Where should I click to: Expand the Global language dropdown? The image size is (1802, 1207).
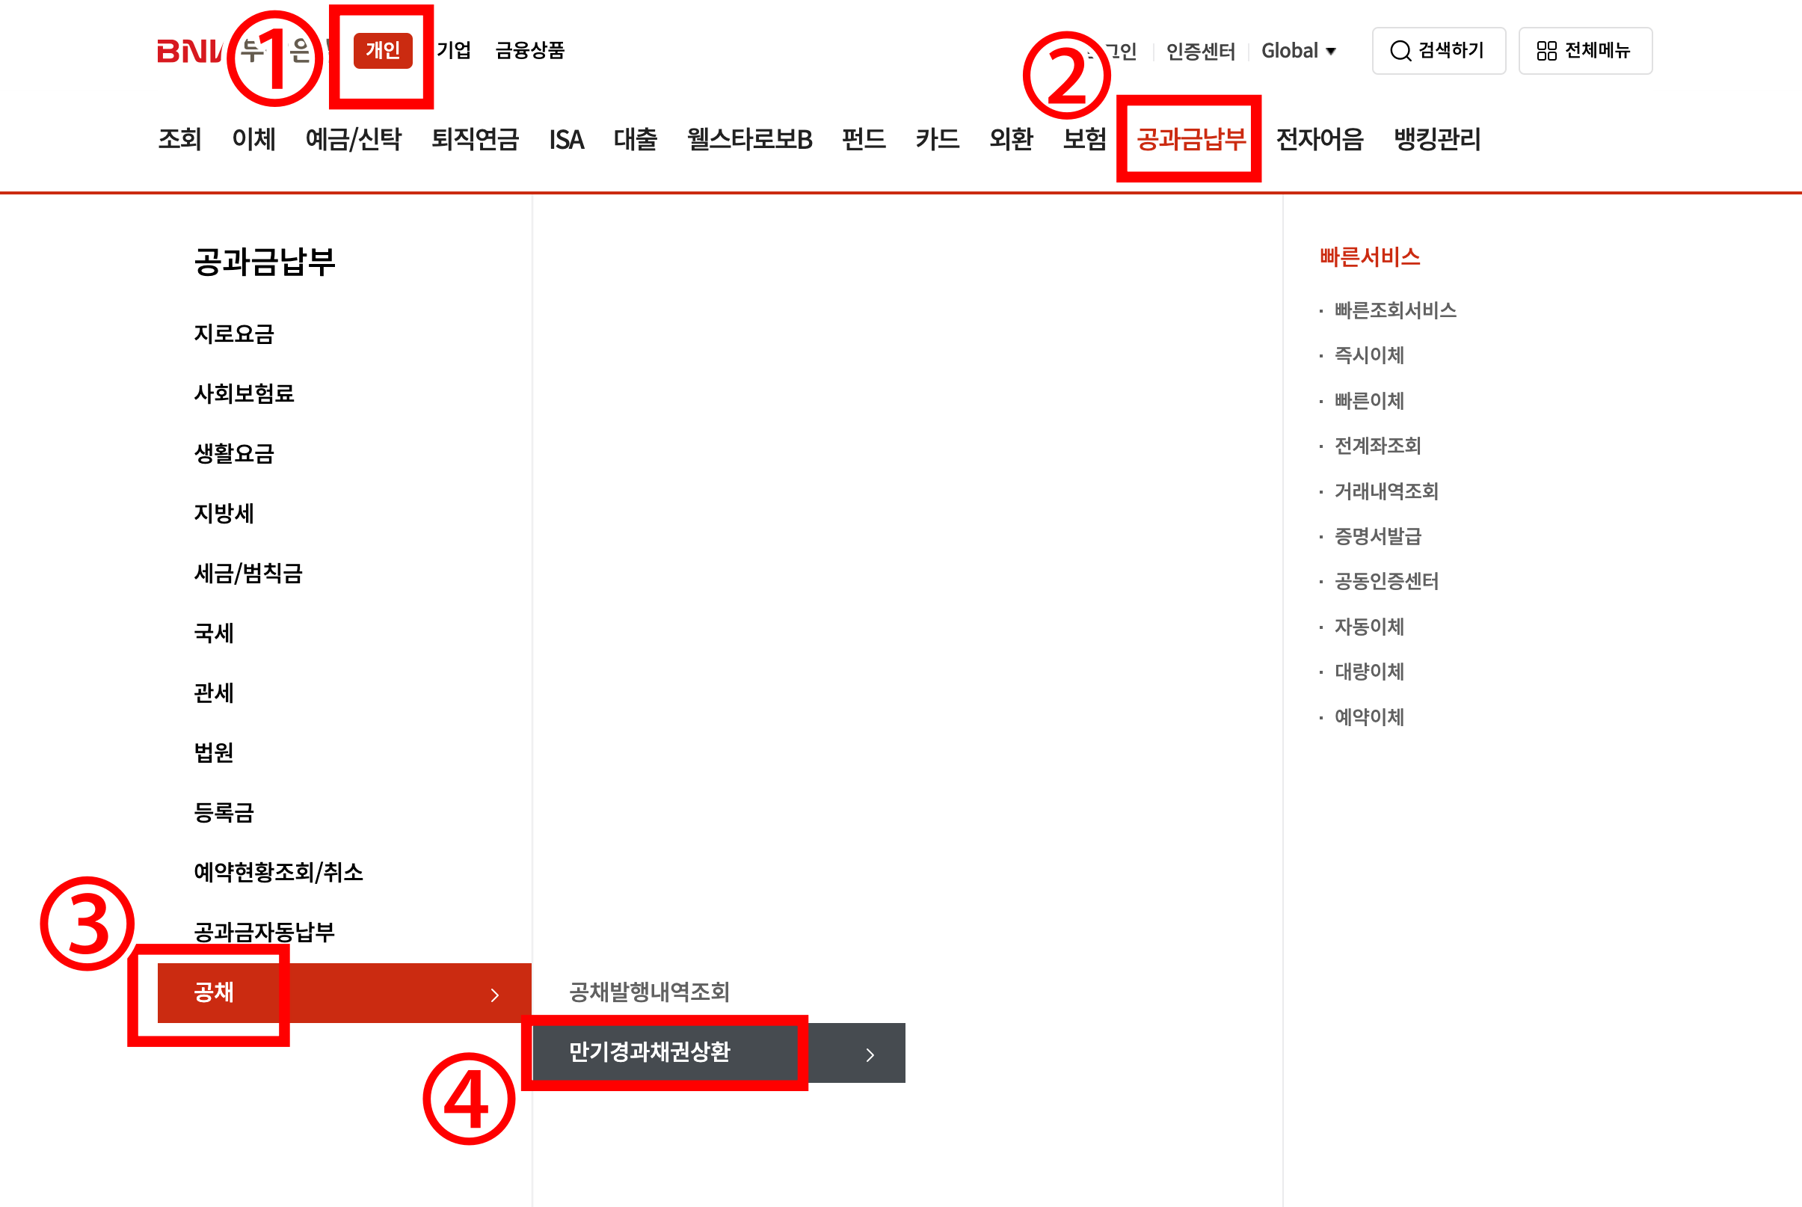(1298, 51)
